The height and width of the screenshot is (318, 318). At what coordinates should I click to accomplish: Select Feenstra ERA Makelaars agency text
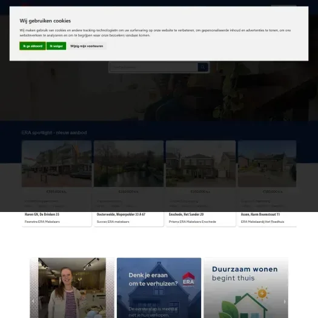pyautogui.click(x=42, y=222)
